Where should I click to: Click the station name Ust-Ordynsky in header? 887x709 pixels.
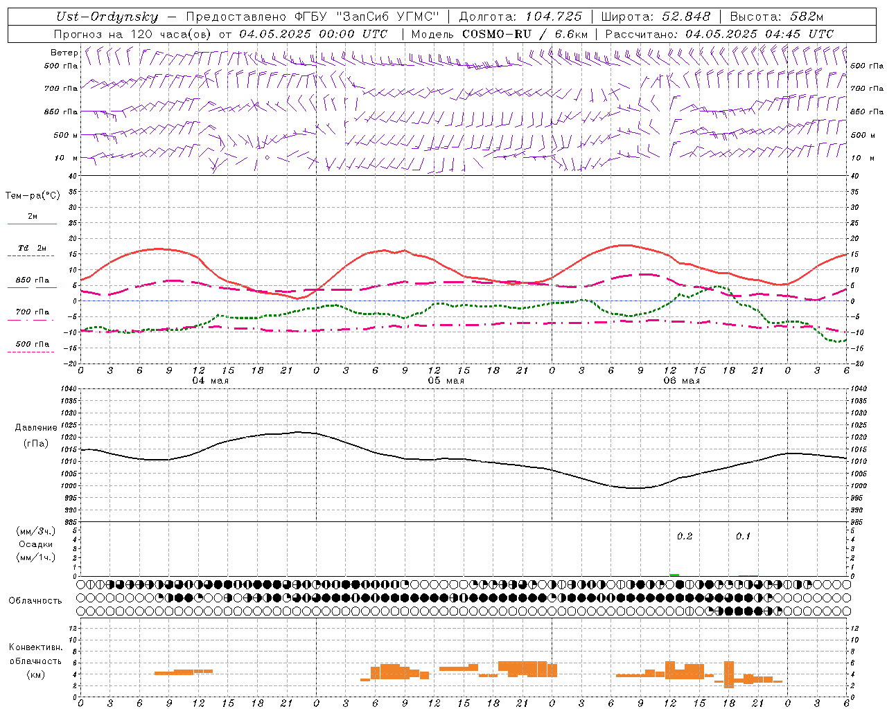(107, 17)
